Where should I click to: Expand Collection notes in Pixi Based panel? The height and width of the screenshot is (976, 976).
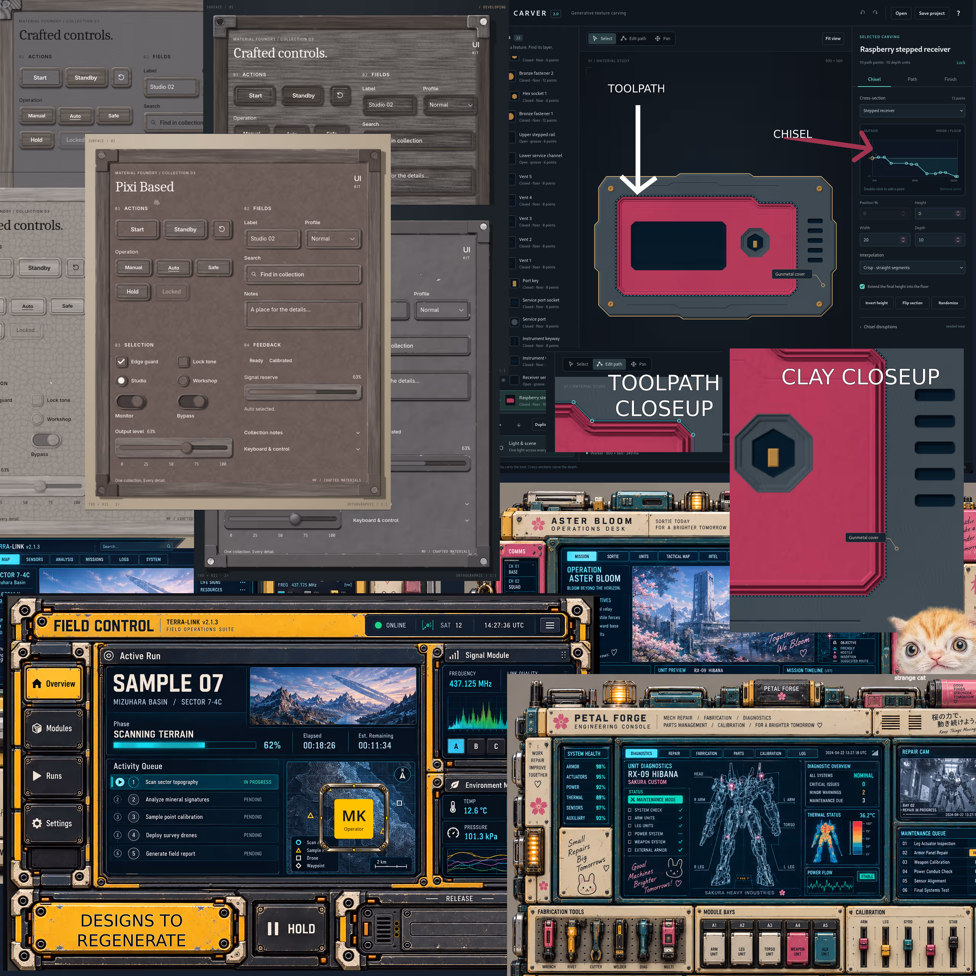(x=302, y=432)
